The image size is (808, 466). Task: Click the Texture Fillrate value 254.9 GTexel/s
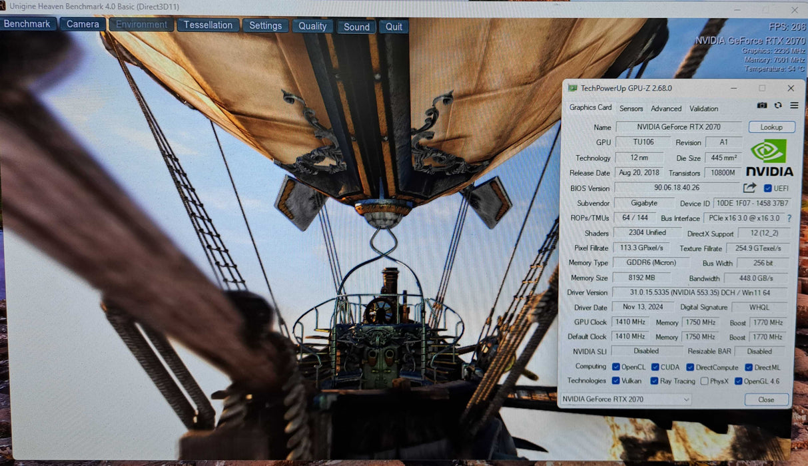759,248
